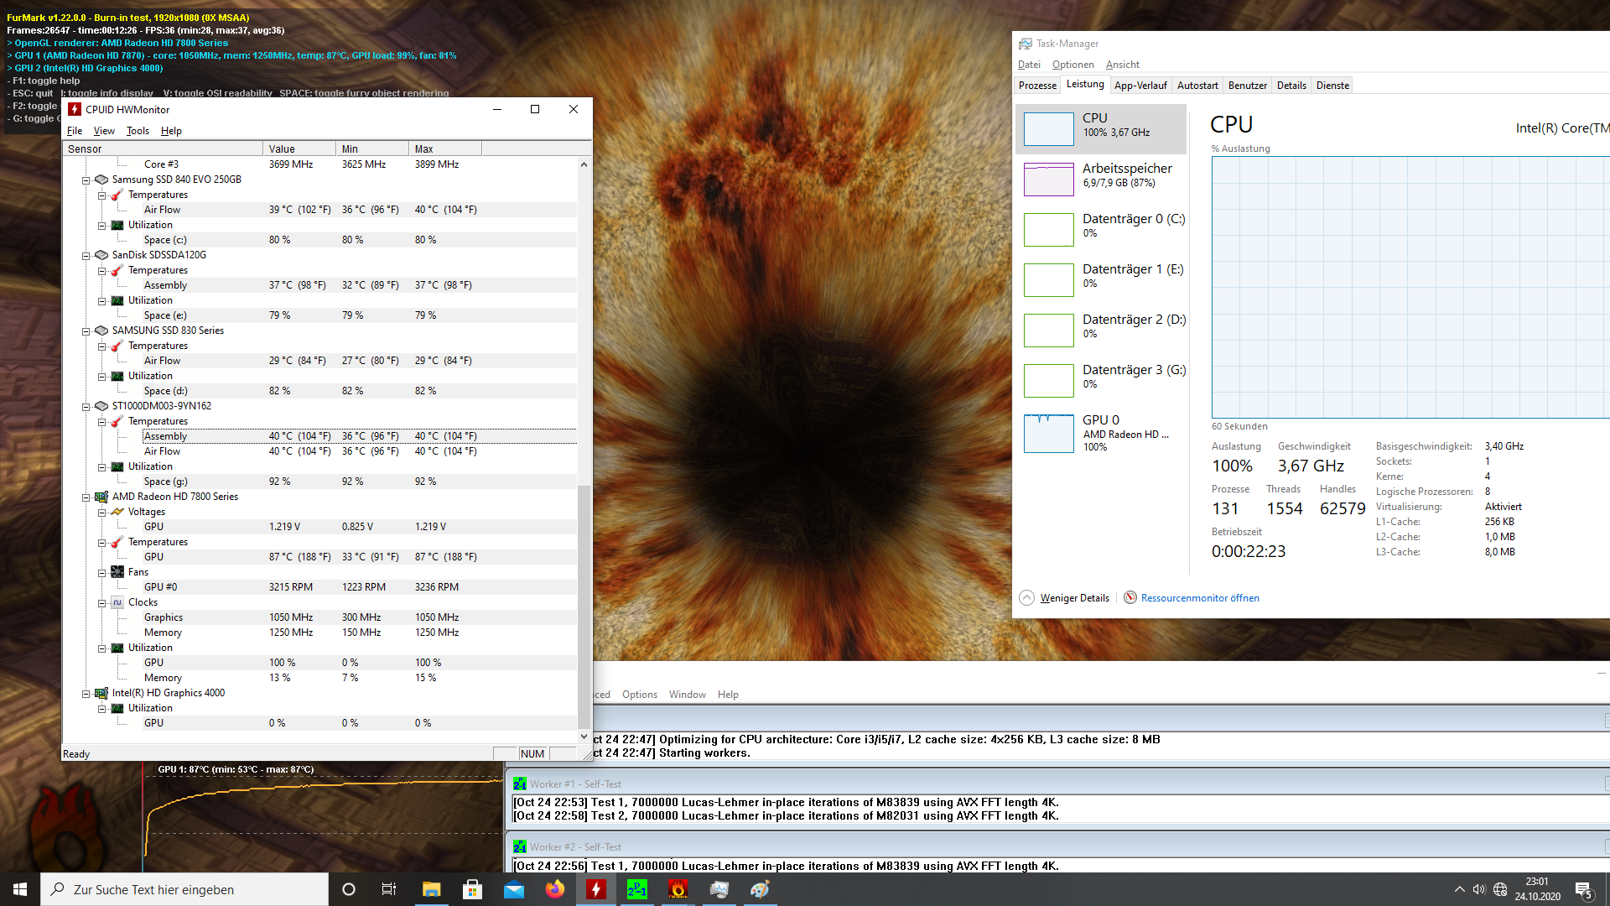Switch to the Prozesse tab
Image resolution: width=1610 pixels, height=906 pixels.
pyautogui.click(x=1037, y=86)
